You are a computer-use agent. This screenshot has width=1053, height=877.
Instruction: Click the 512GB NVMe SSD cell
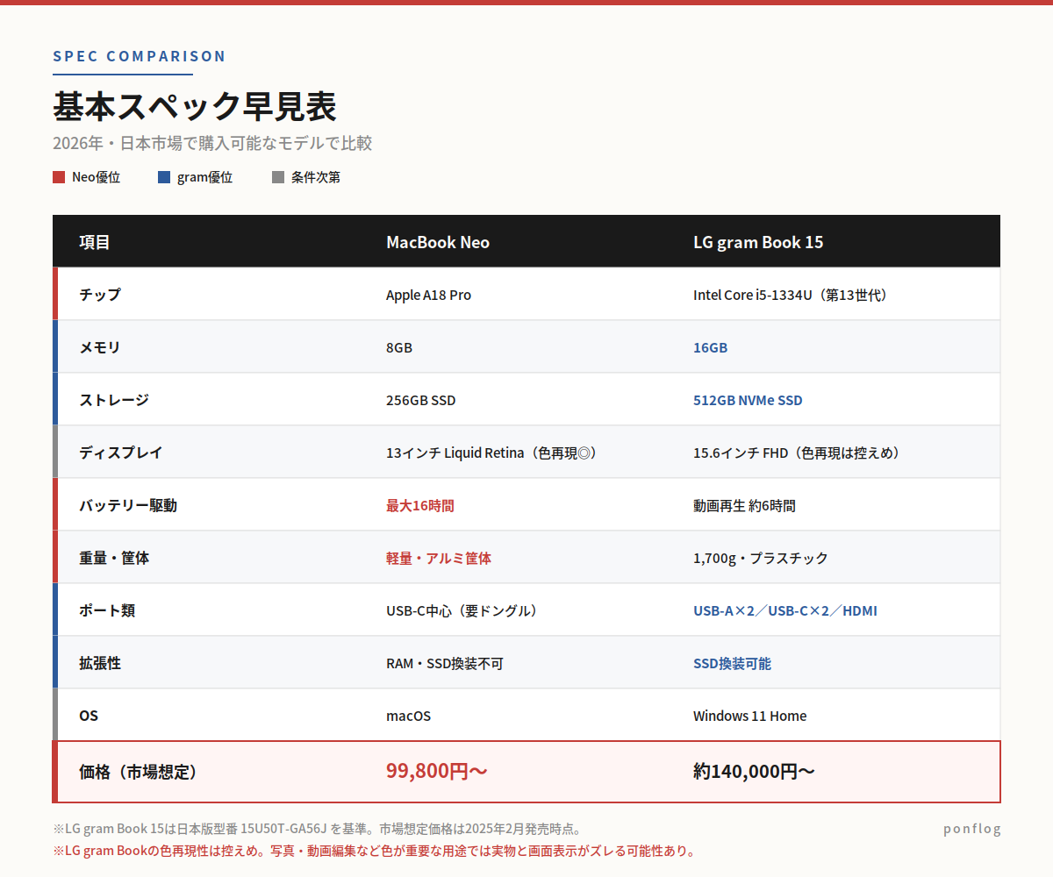click(x=748, y=400)
